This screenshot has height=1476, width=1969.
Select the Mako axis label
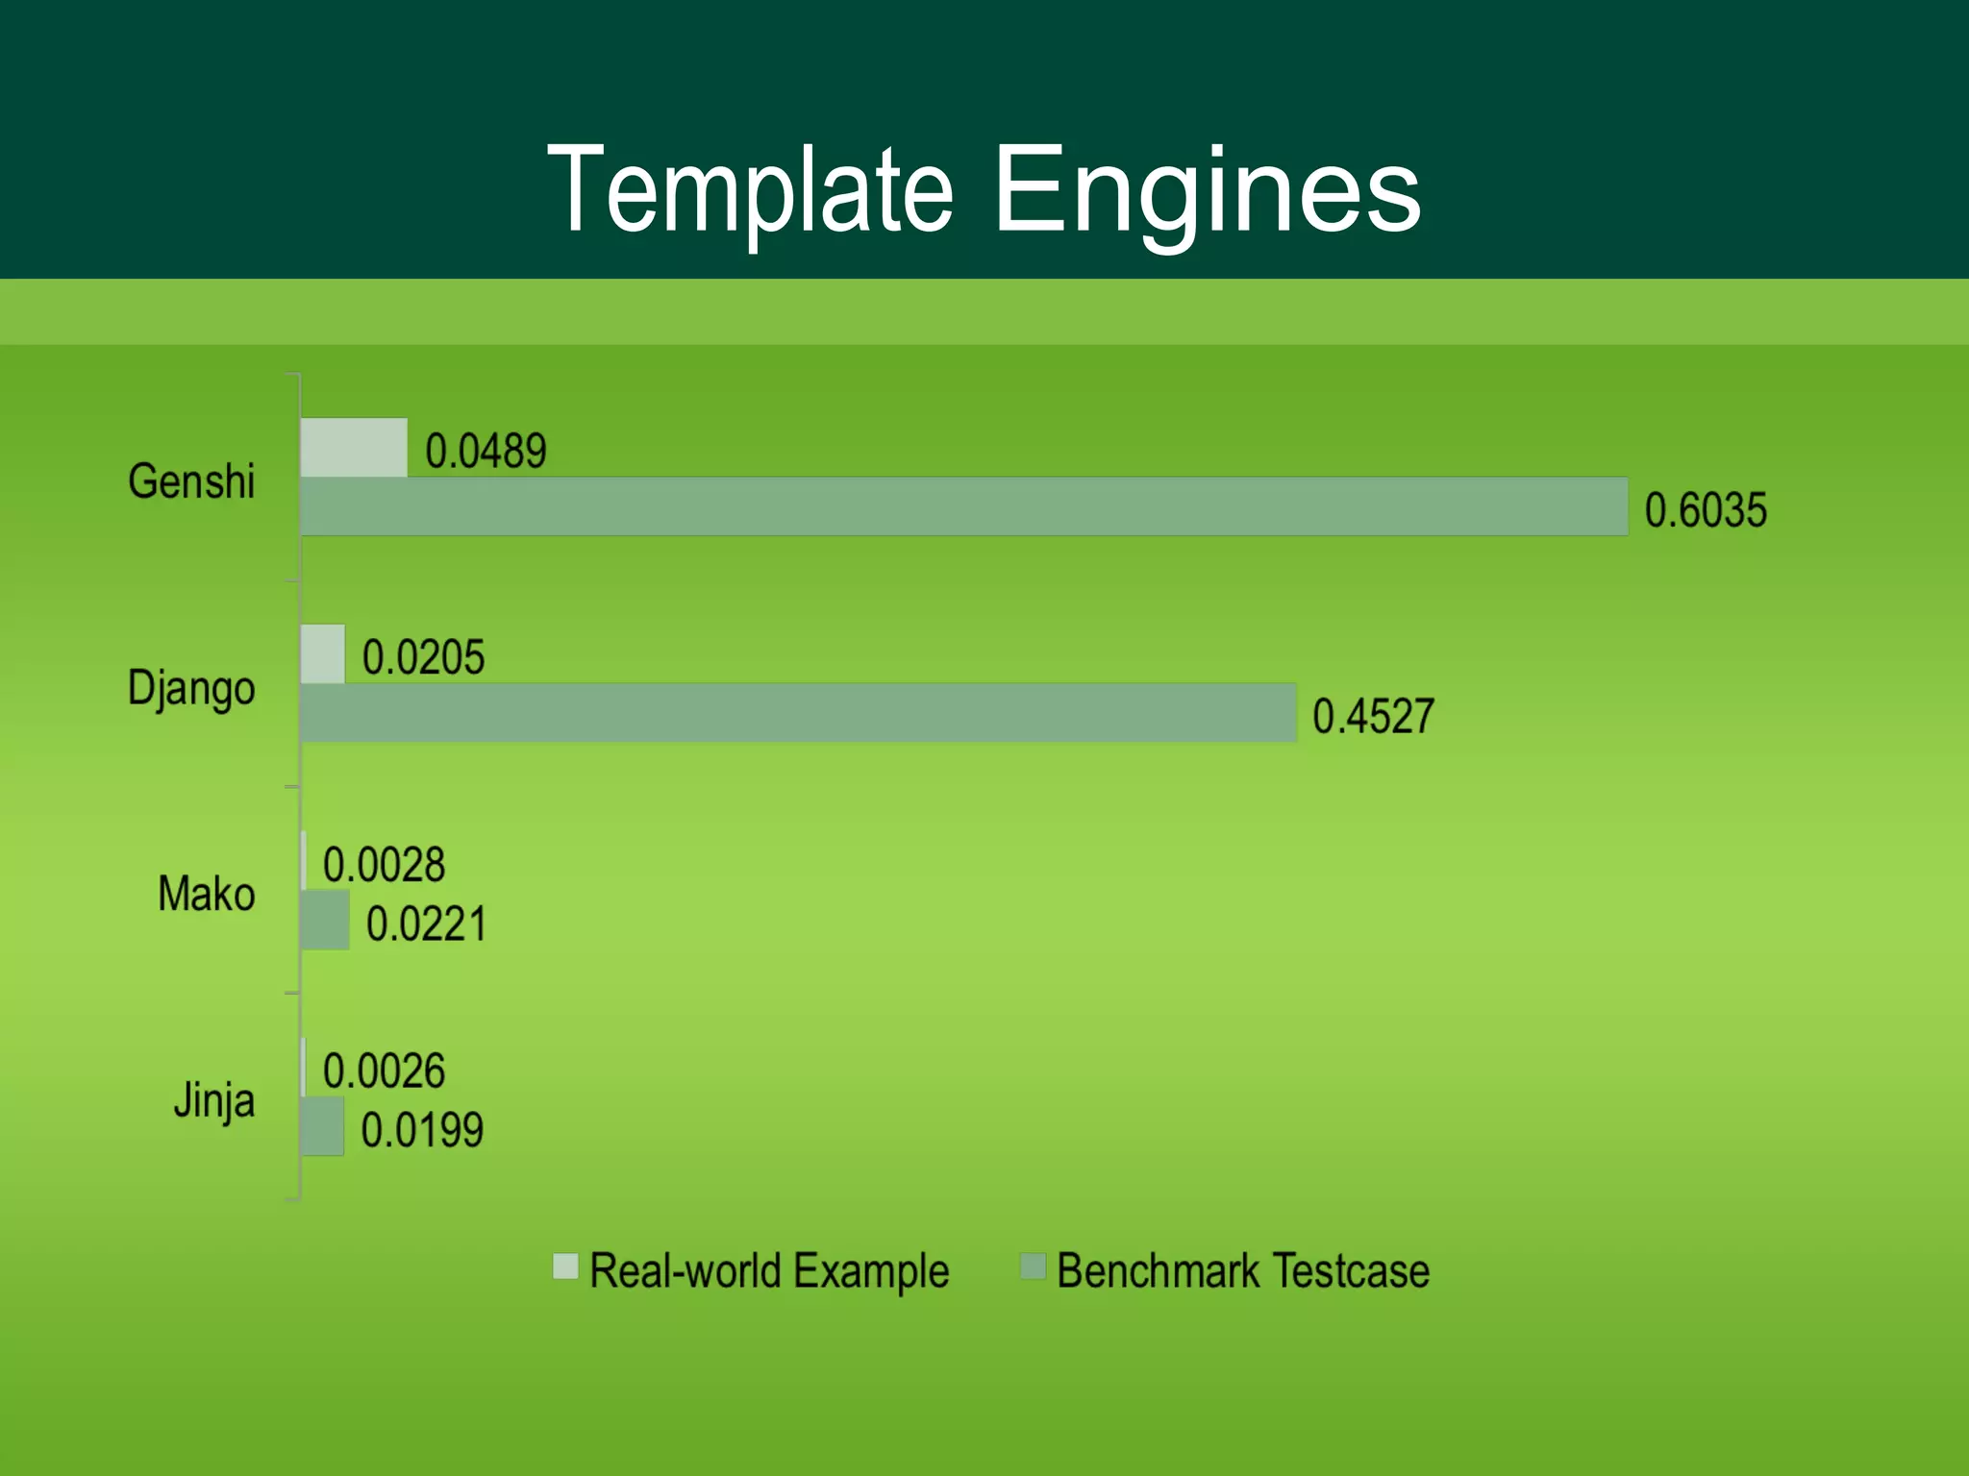206,894
